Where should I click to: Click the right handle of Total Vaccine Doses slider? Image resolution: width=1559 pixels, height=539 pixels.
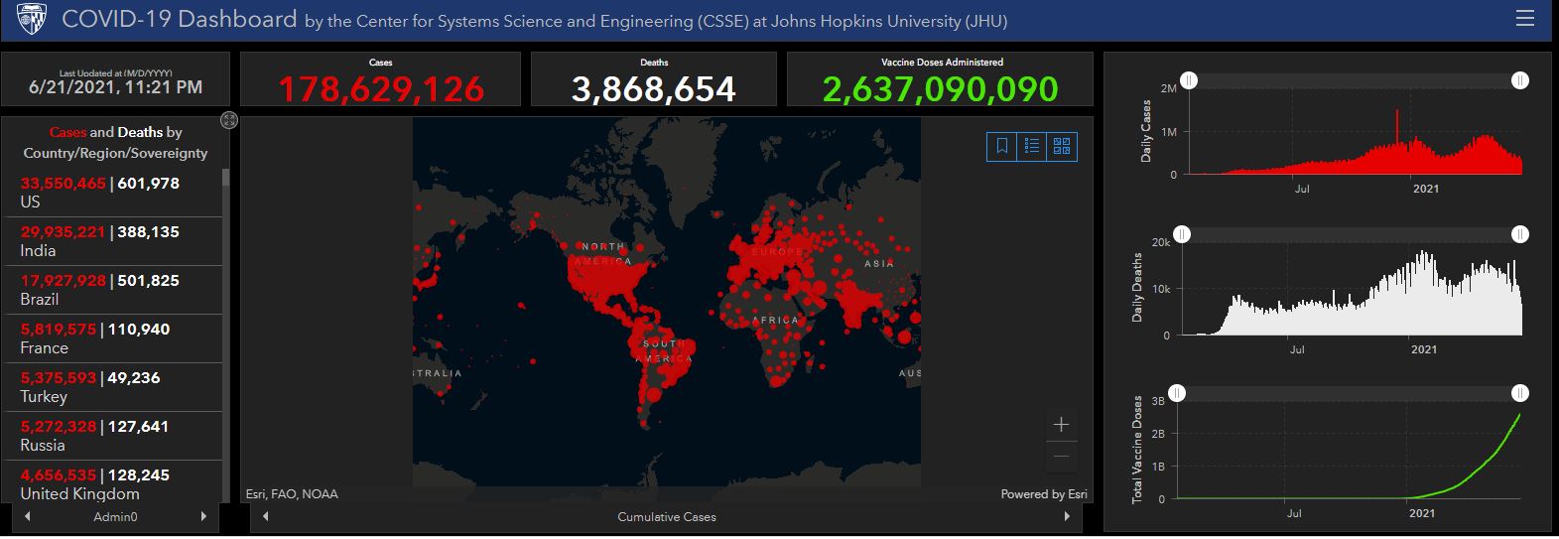pos(1519,393)
